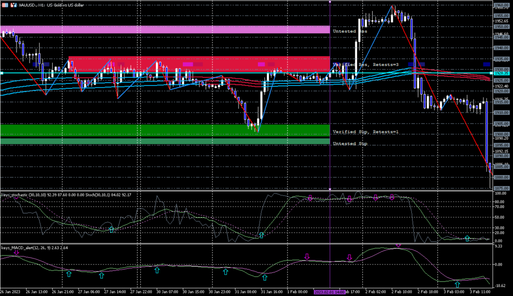513x296 pixels.
Task: Click the first magenta arrow in MACD panel
Action: (16, 252)
